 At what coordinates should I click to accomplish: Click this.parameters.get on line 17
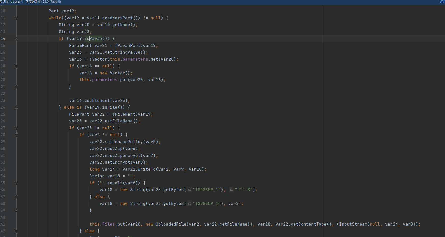134,59
